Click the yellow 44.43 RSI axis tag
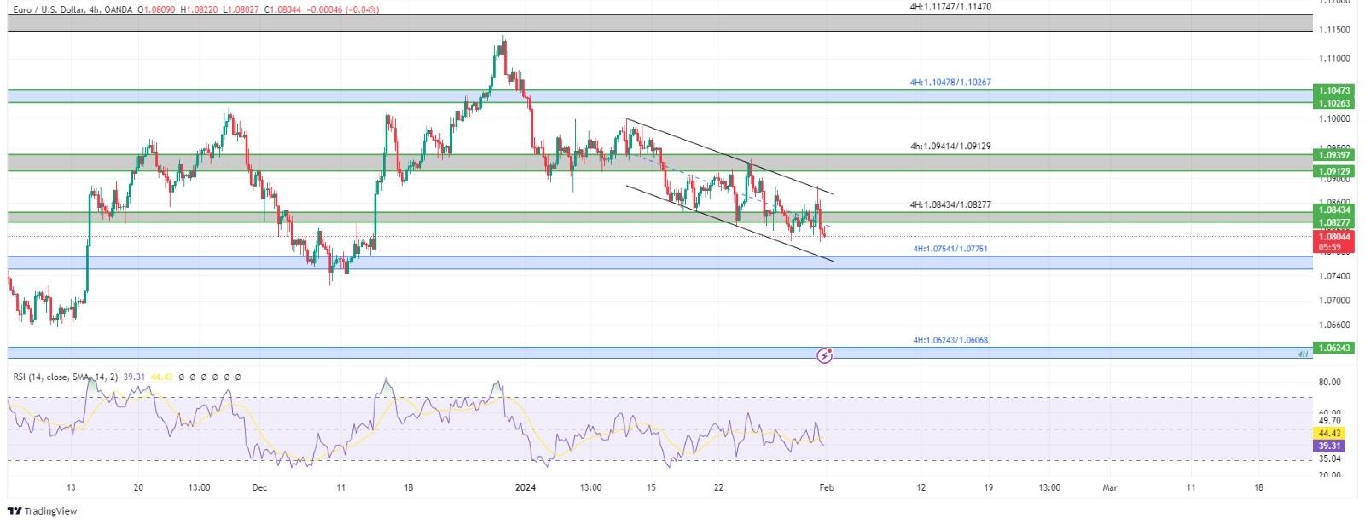Viewport: 1365px width, 524px height. tap(1329, 434)
